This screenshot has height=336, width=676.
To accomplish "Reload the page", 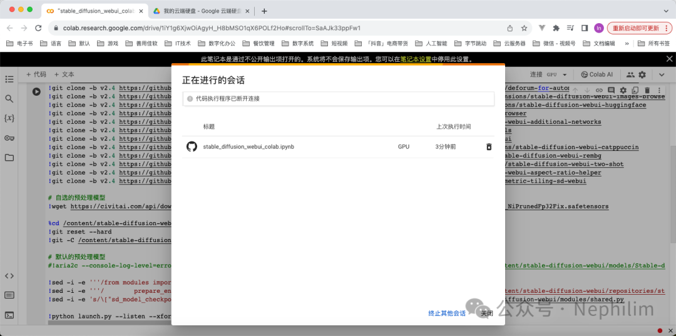I will (38, 28).
